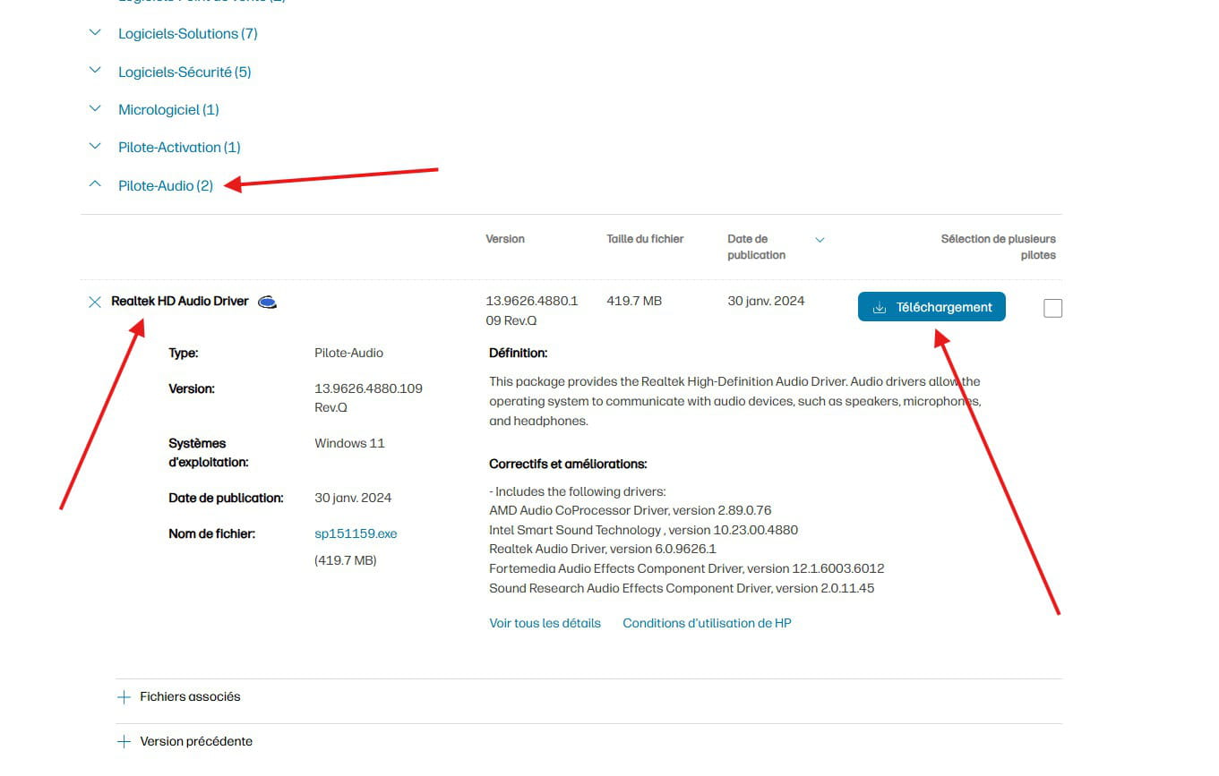Click the Nom de fichier: label
Viewport: 1219px width, 776px height.
[211, 533]
